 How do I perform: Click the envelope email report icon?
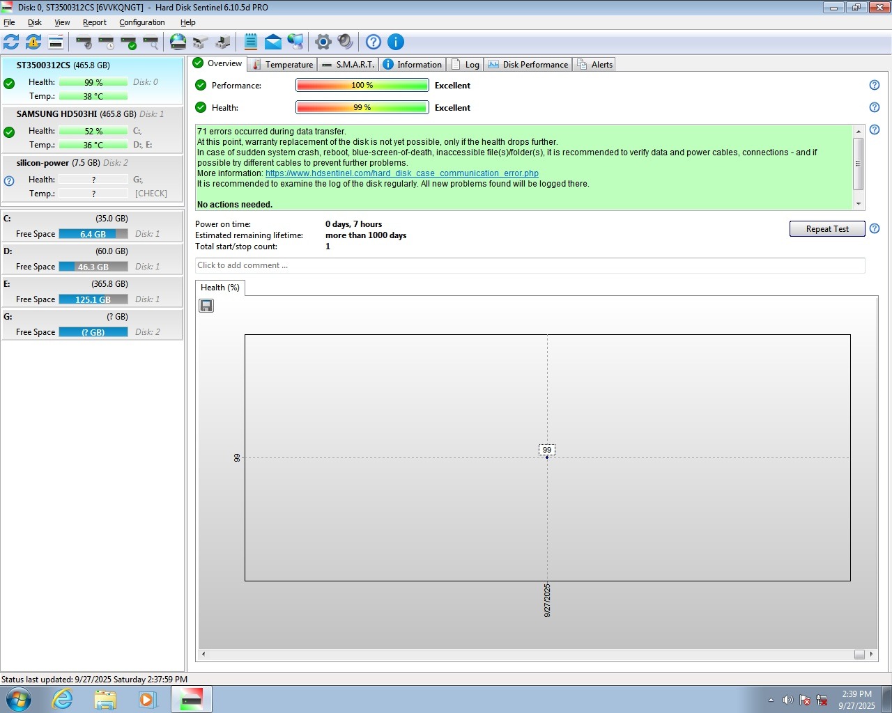point(273,42)
